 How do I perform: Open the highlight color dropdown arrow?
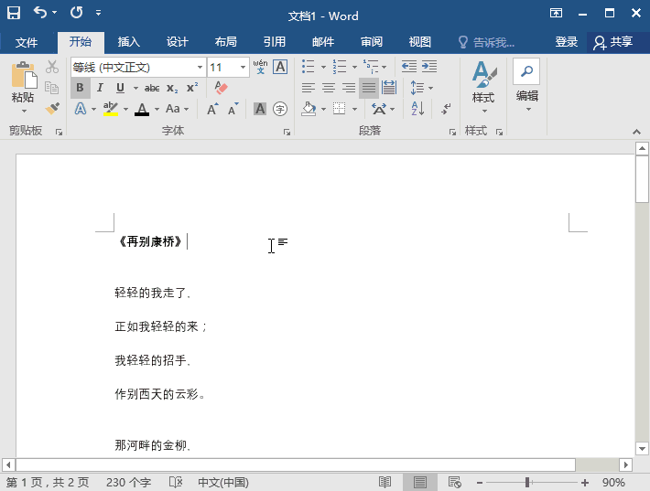(x=125, y=110)
